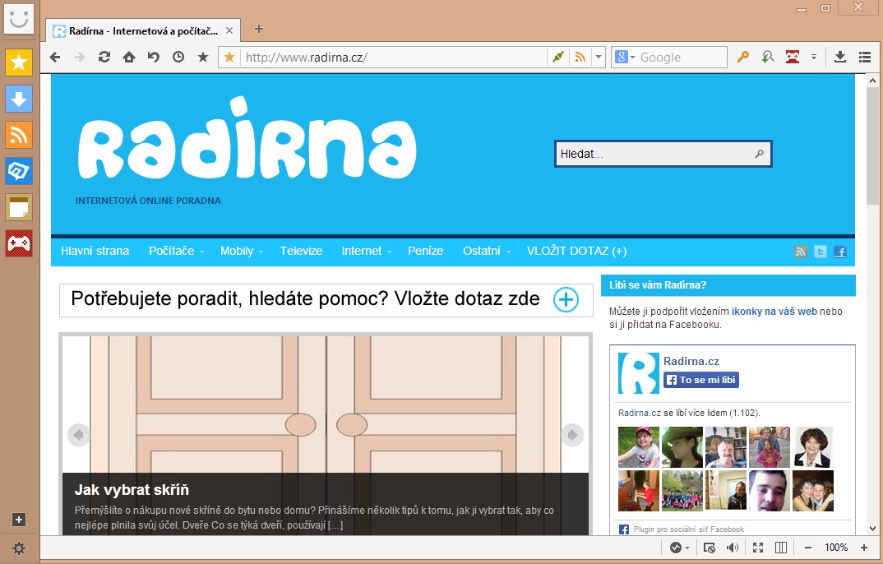
Task: Show the next slide in the carousel
Action: (x=572, y=435)
